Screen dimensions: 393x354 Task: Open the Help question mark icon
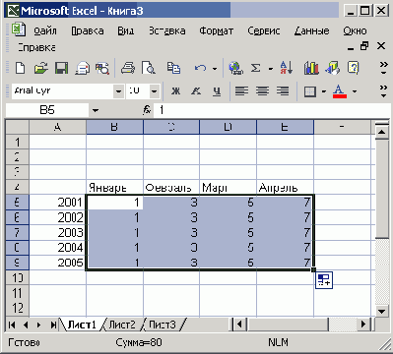click(353, 68)
